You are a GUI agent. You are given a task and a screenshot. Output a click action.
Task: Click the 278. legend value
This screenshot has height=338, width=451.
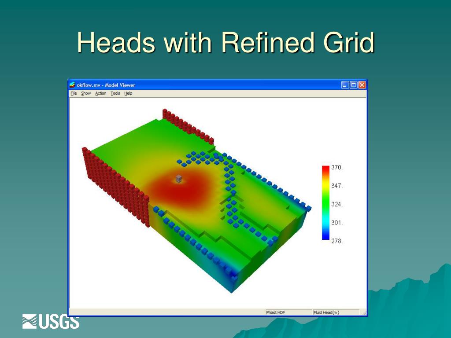pyautogui.click(x=337, y=241)
